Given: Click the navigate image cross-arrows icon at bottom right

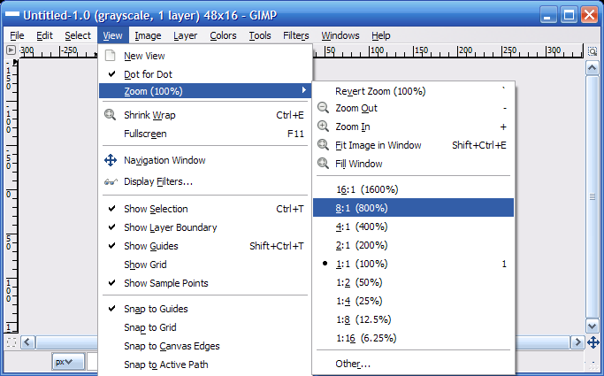Looking at the screenshot, I should click(593, 342).
